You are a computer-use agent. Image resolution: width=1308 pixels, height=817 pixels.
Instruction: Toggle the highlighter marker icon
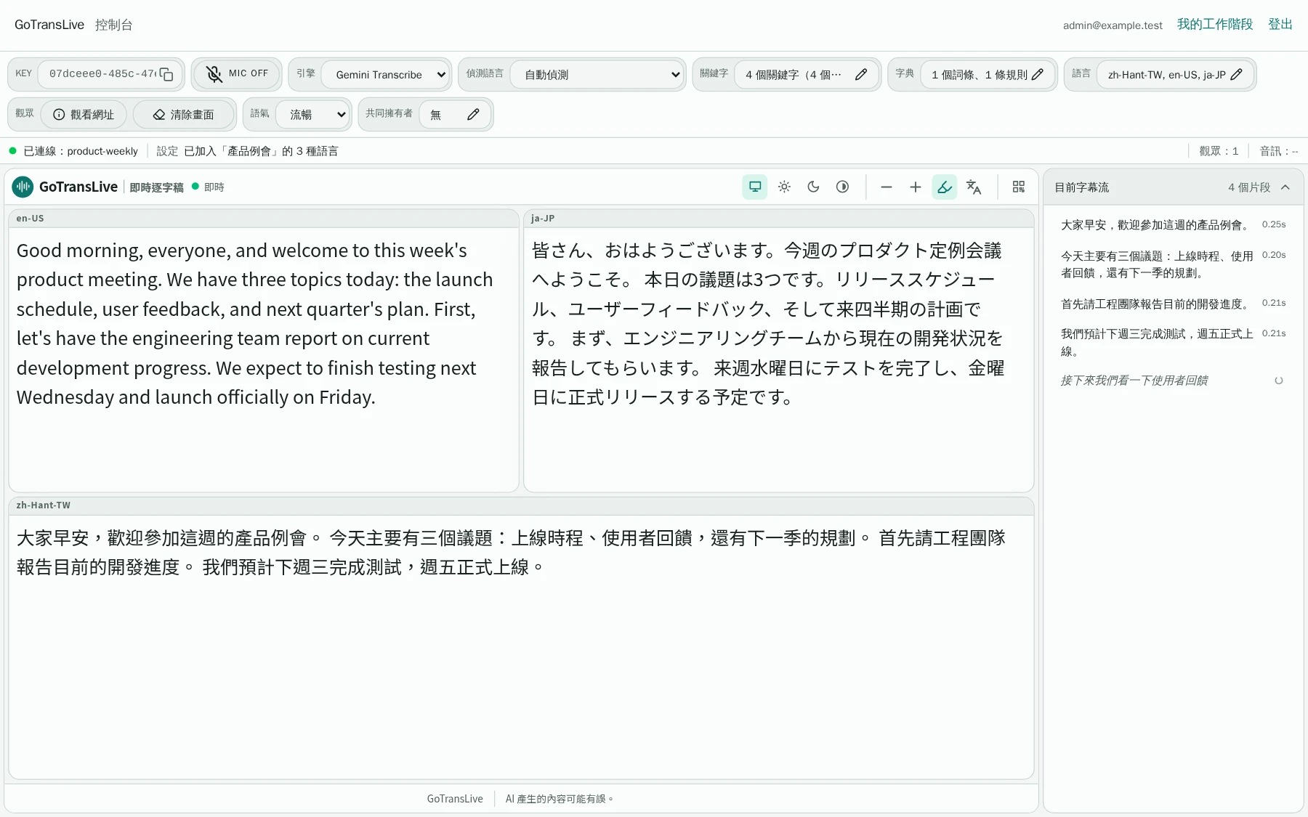tap(944, 187)
